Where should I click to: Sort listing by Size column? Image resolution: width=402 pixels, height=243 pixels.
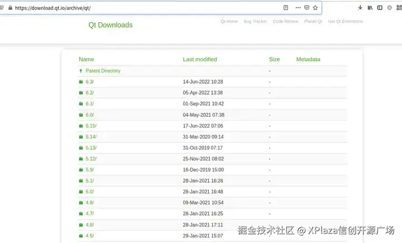pos(274,59)
